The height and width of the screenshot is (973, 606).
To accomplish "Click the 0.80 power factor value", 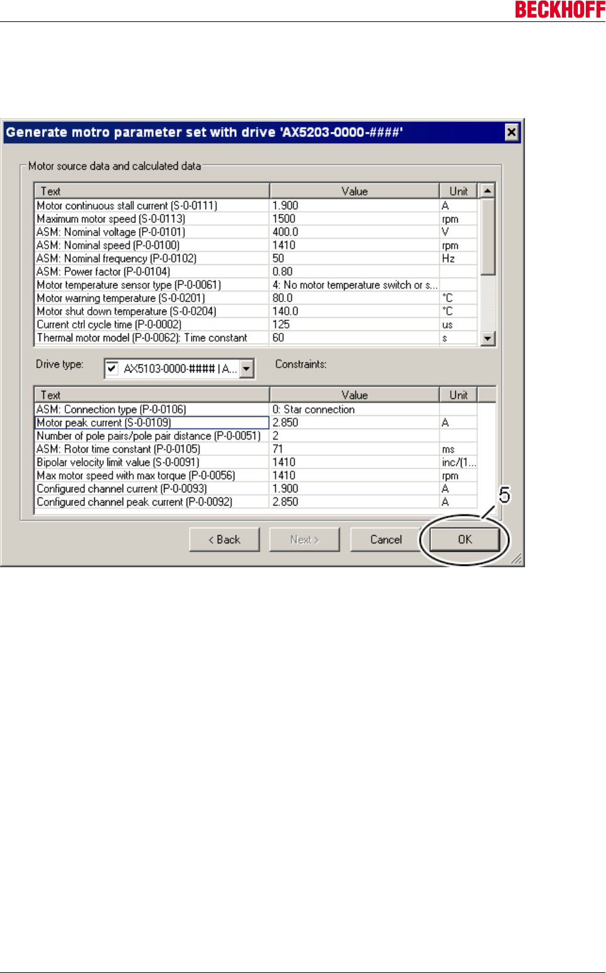I will 283,271.
